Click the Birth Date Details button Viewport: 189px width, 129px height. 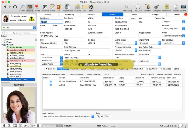point(133,18)
